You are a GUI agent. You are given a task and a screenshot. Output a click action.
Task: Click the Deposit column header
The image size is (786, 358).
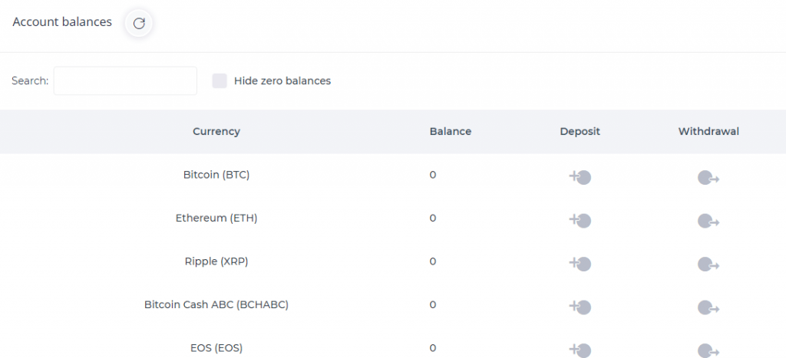click(580, 131)
